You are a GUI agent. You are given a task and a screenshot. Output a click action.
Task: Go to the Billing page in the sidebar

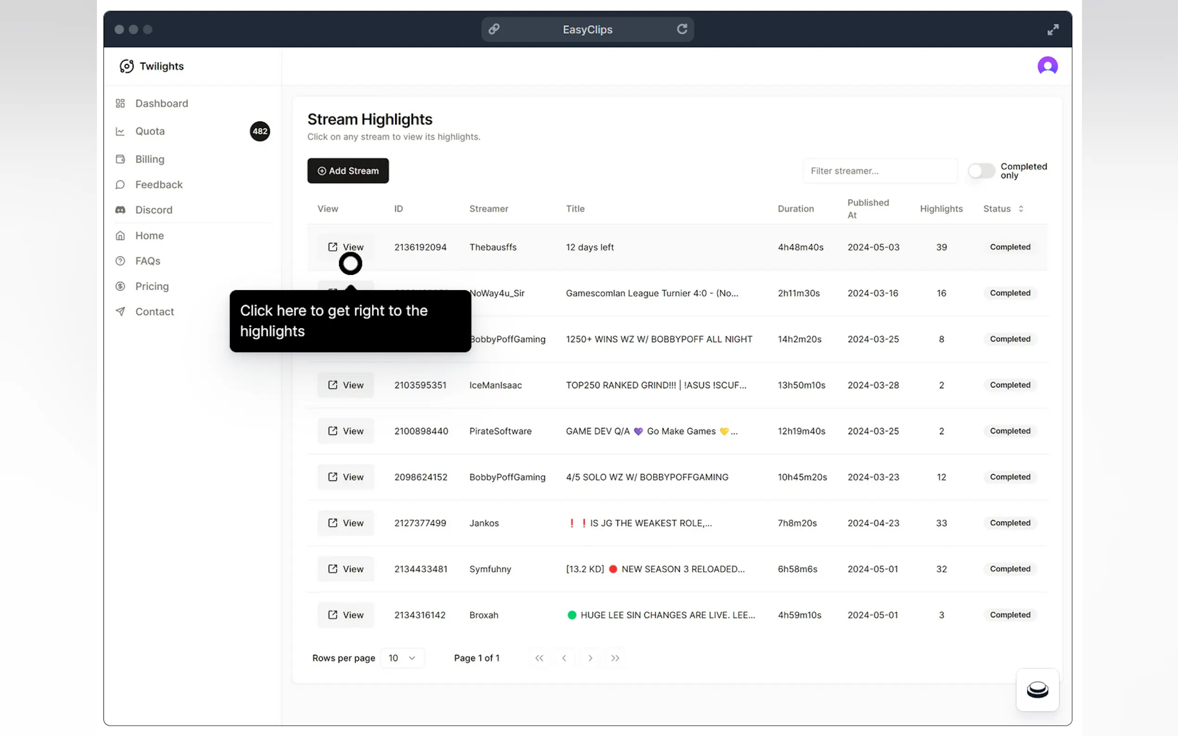click(149, 159)
